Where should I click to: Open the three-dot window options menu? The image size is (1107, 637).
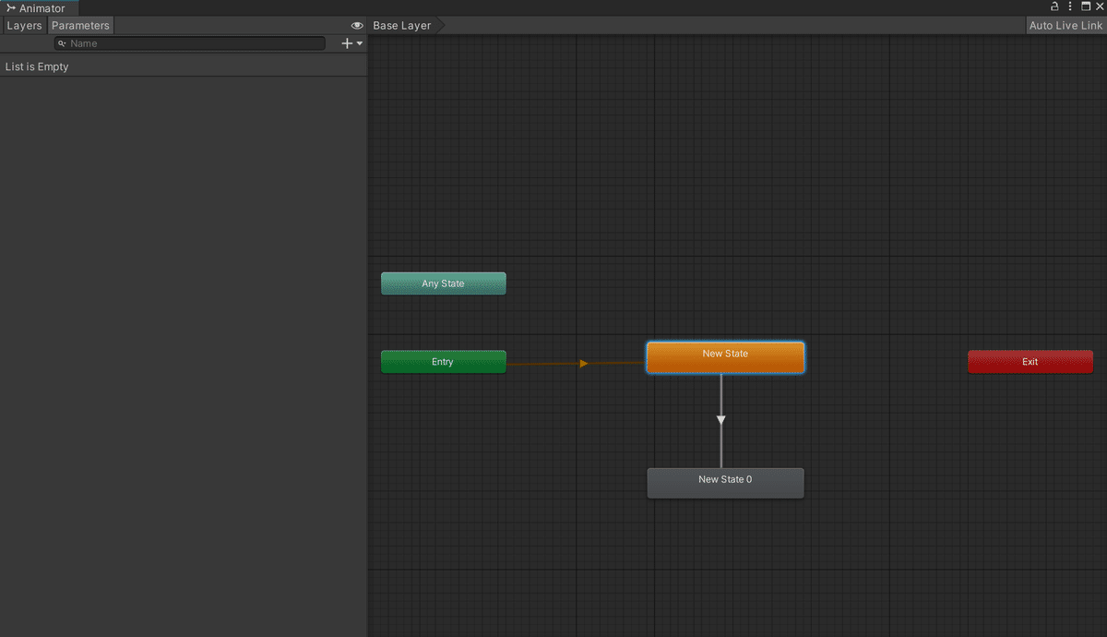click(x=1069, y=6)
